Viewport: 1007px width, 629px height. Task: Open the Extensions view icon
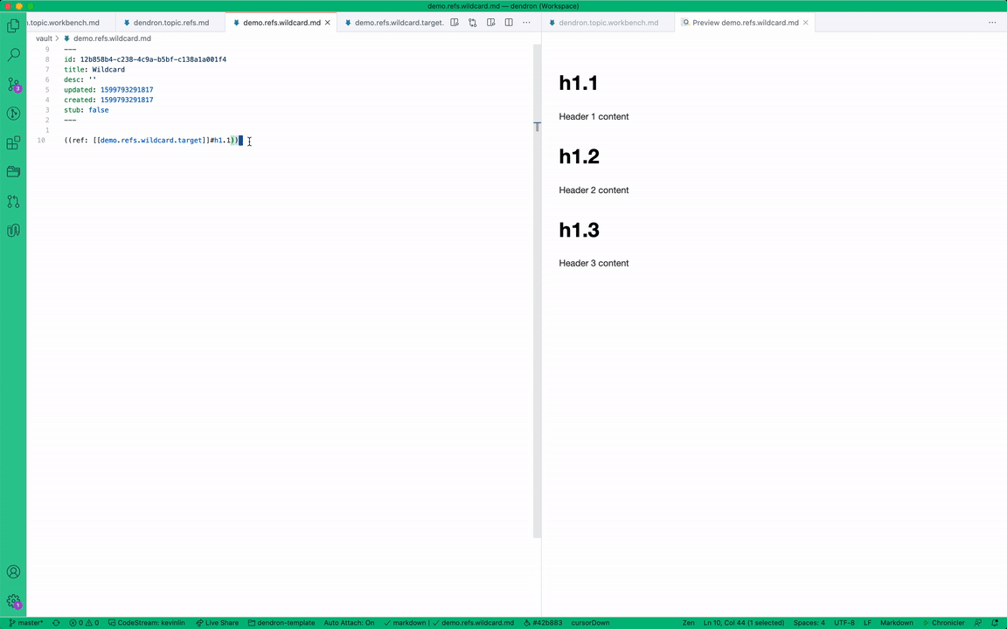coord(13,143)
